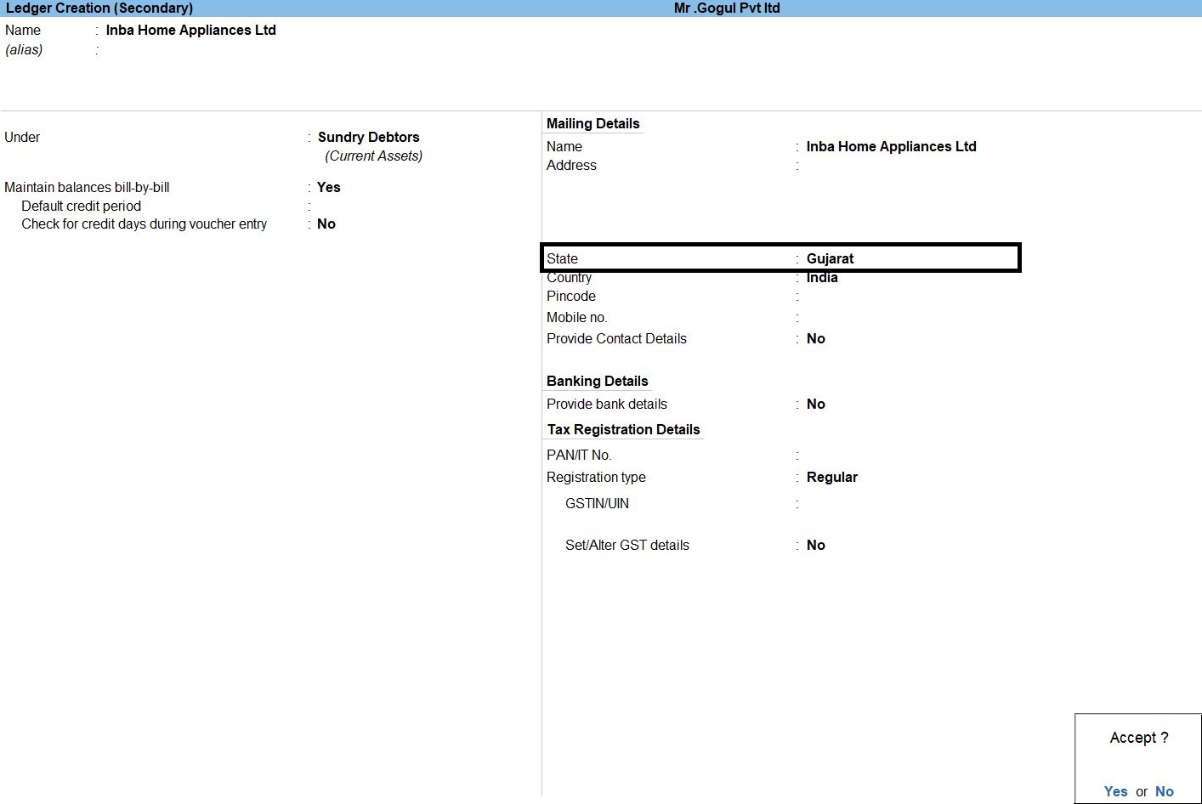
Task: Click the Under label
Action: (22, 137)
